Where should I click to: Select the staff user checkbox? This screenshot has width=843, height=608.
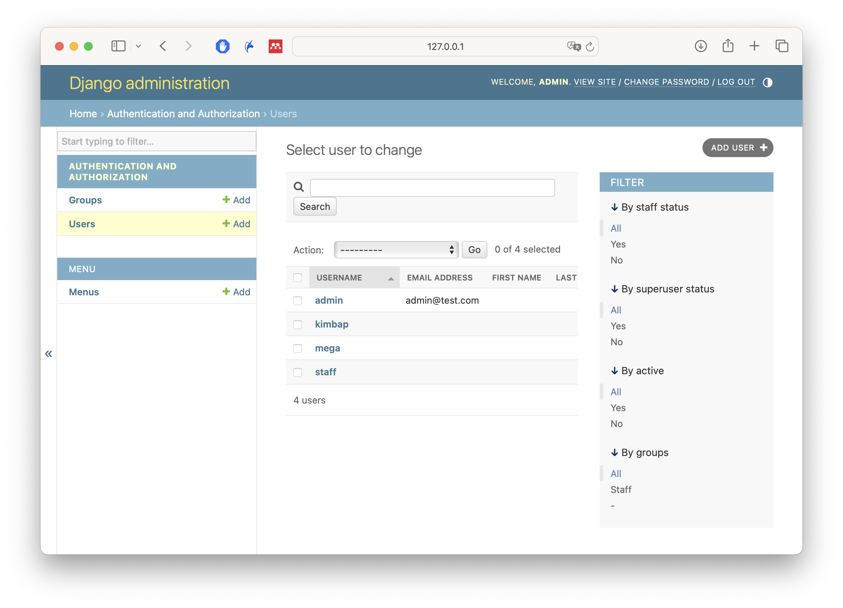click(x=297, y=372)
